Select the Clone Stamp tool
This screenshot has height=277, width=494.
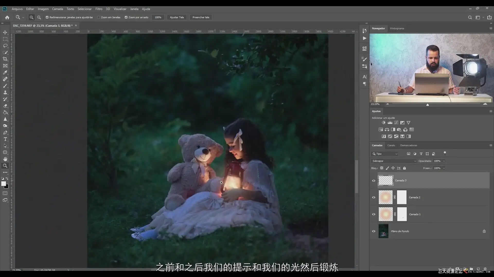[5, 92]
